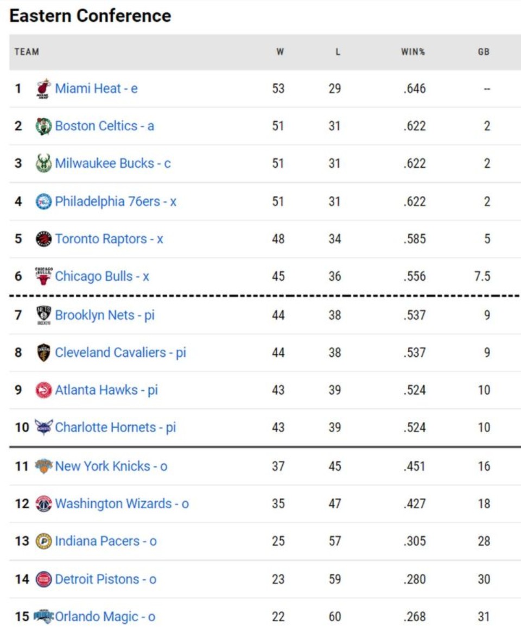
Task: Open the Orlando Magic team link
Action: tap(105, 617)
